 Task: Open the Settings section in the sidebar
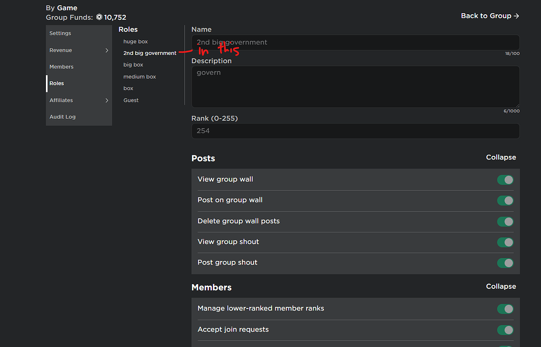(x=60, y=33)
